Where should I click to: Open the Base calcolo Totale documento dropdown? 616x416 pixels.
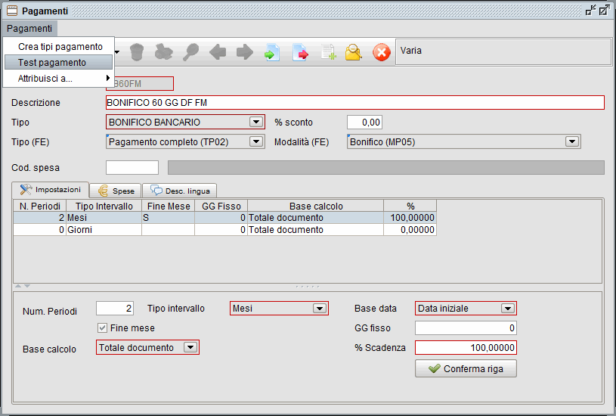click(190, 348)
